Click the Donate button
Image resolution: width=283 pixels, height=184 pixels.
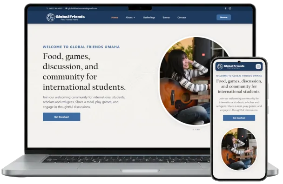click(x=223, y=17)
